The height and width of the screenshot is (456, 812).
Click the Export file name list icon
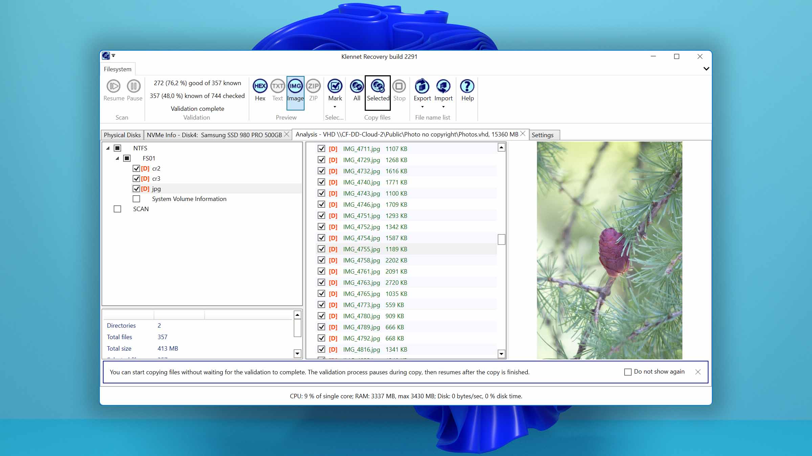(x=422, y=86)
